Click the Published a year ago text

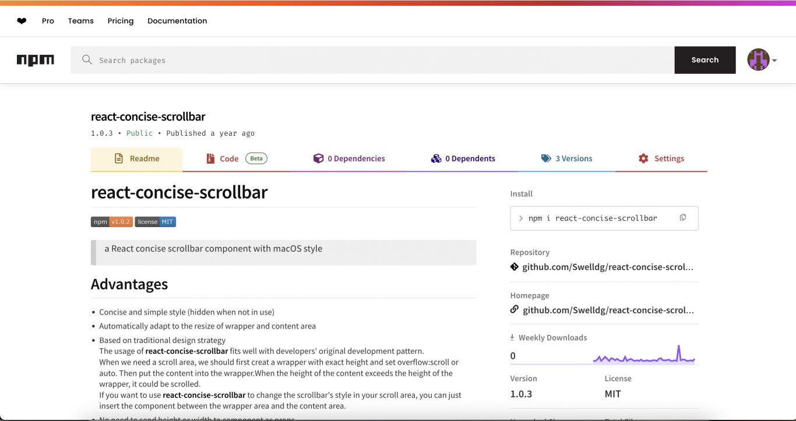click(210, 133)
